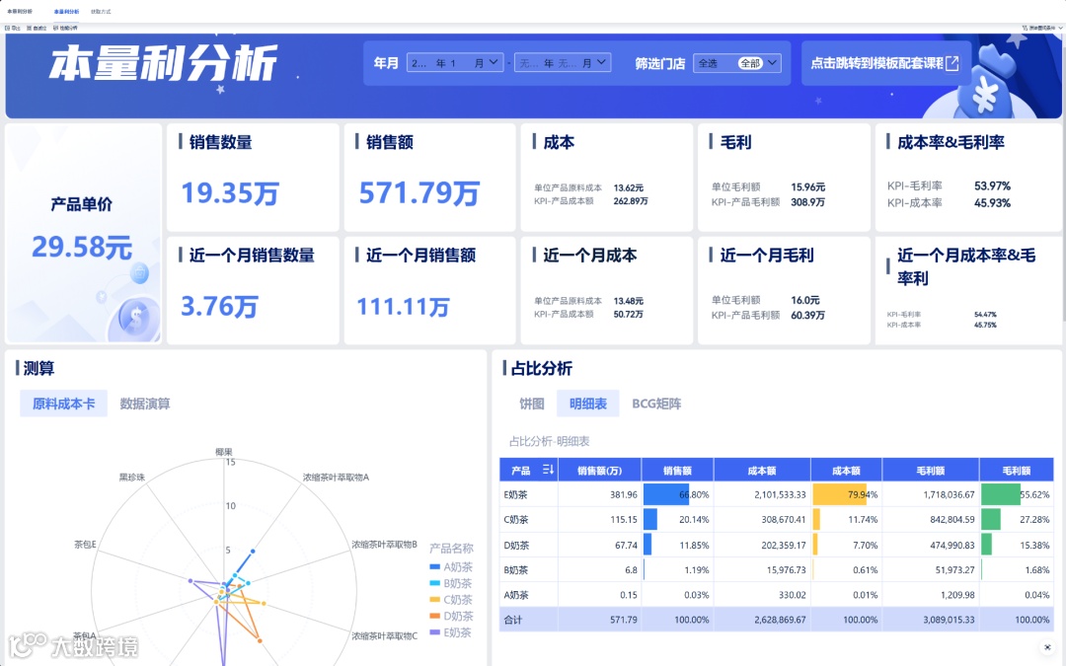Click the 浓缩茶叶萃取物A radar axis label
The width and height of the screenshot is (1066, 666).
(336, 478)
